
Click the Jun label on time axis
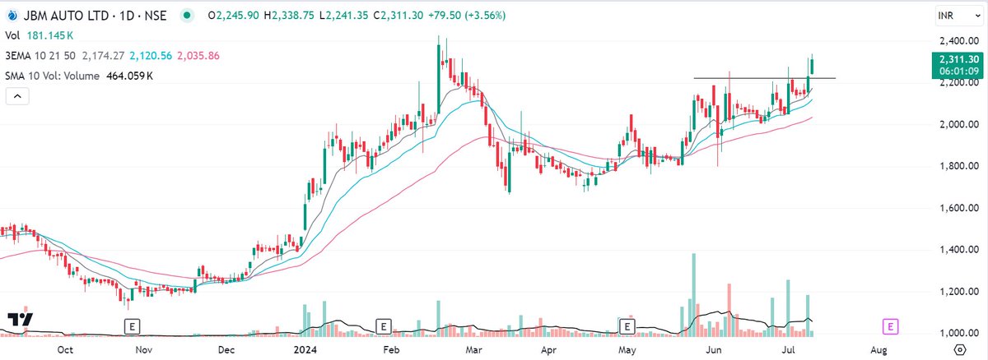(x=715, y=350)
